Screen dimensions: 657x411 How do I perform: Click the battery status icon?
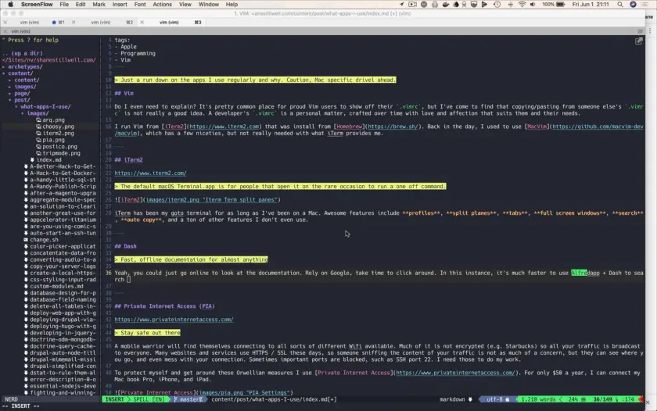point(560,4)
